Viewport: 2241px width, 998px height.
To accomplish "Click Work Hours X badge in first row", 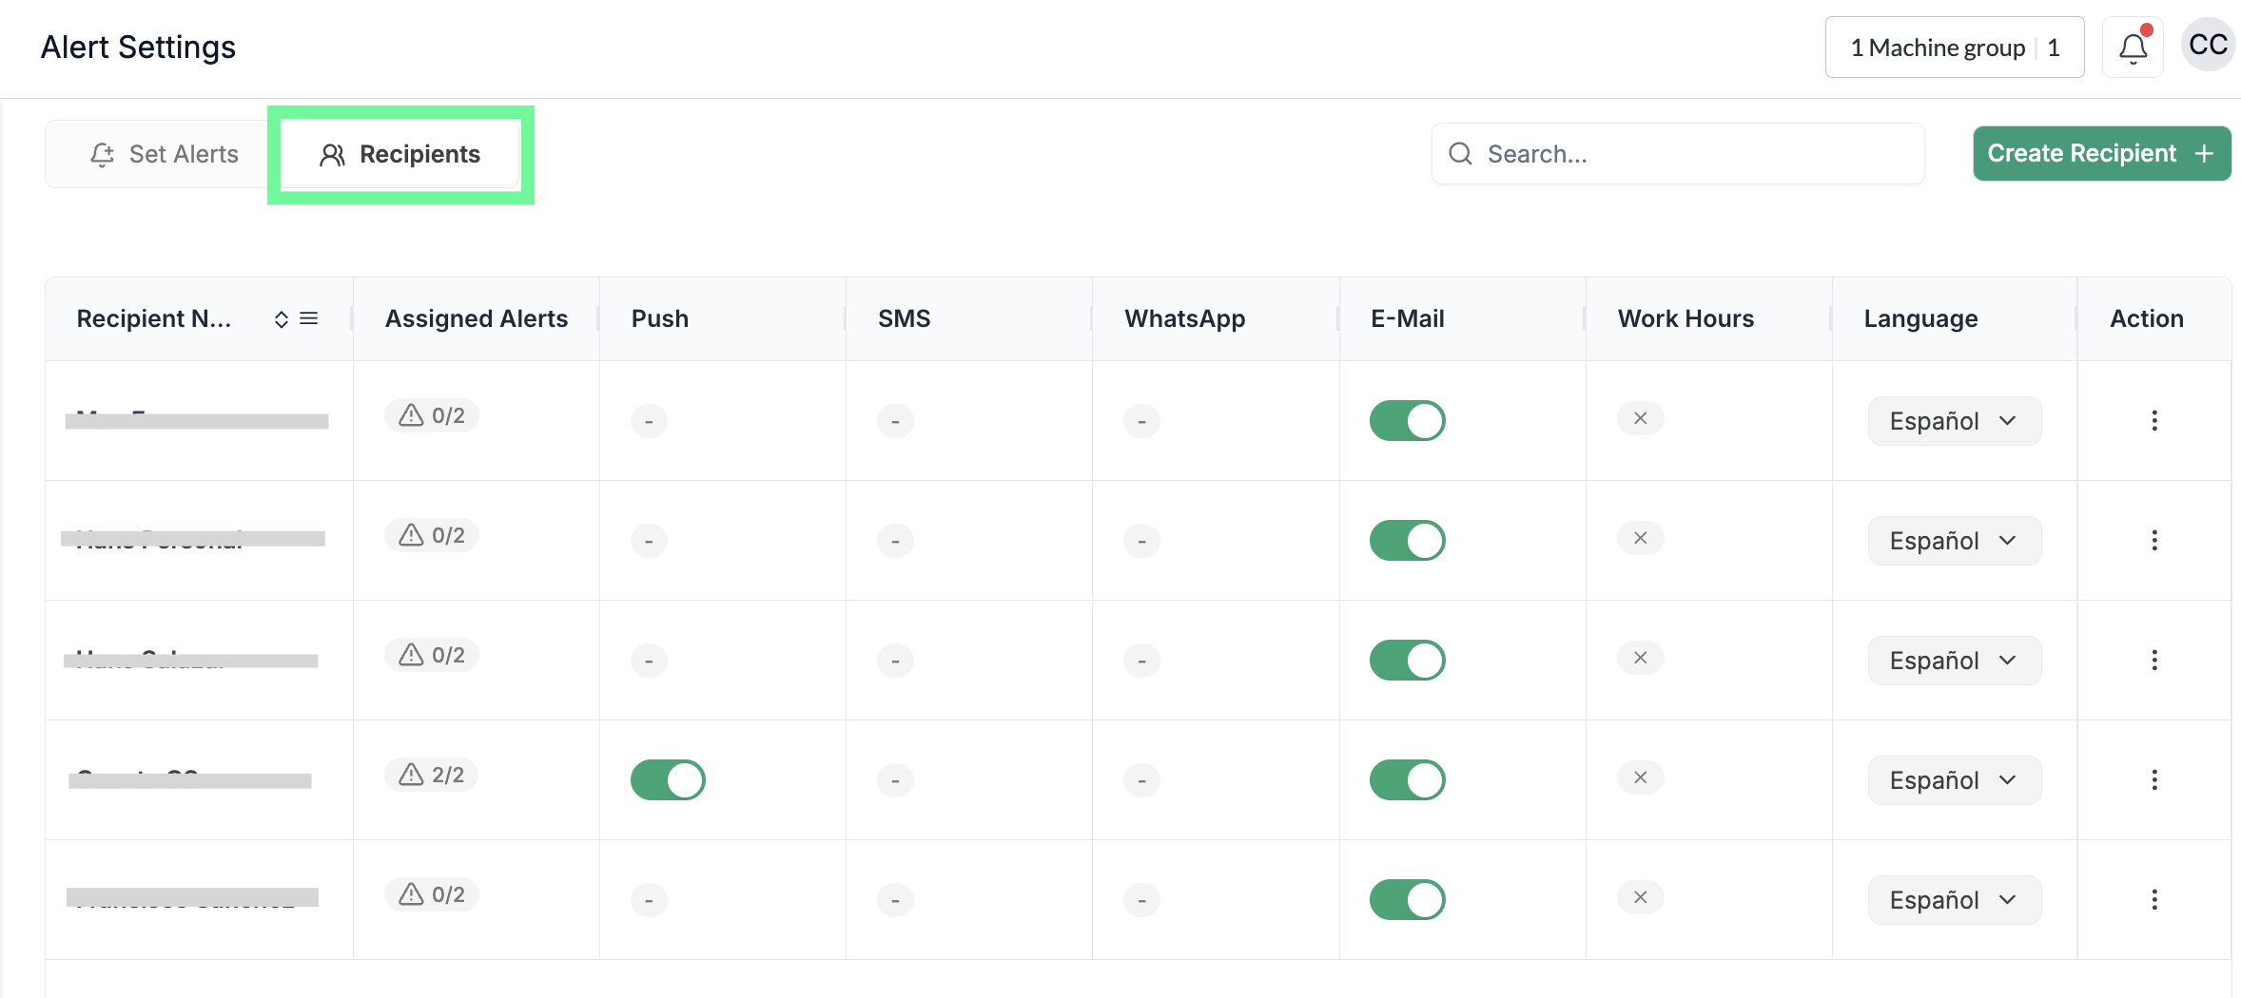I will 1641,418.
